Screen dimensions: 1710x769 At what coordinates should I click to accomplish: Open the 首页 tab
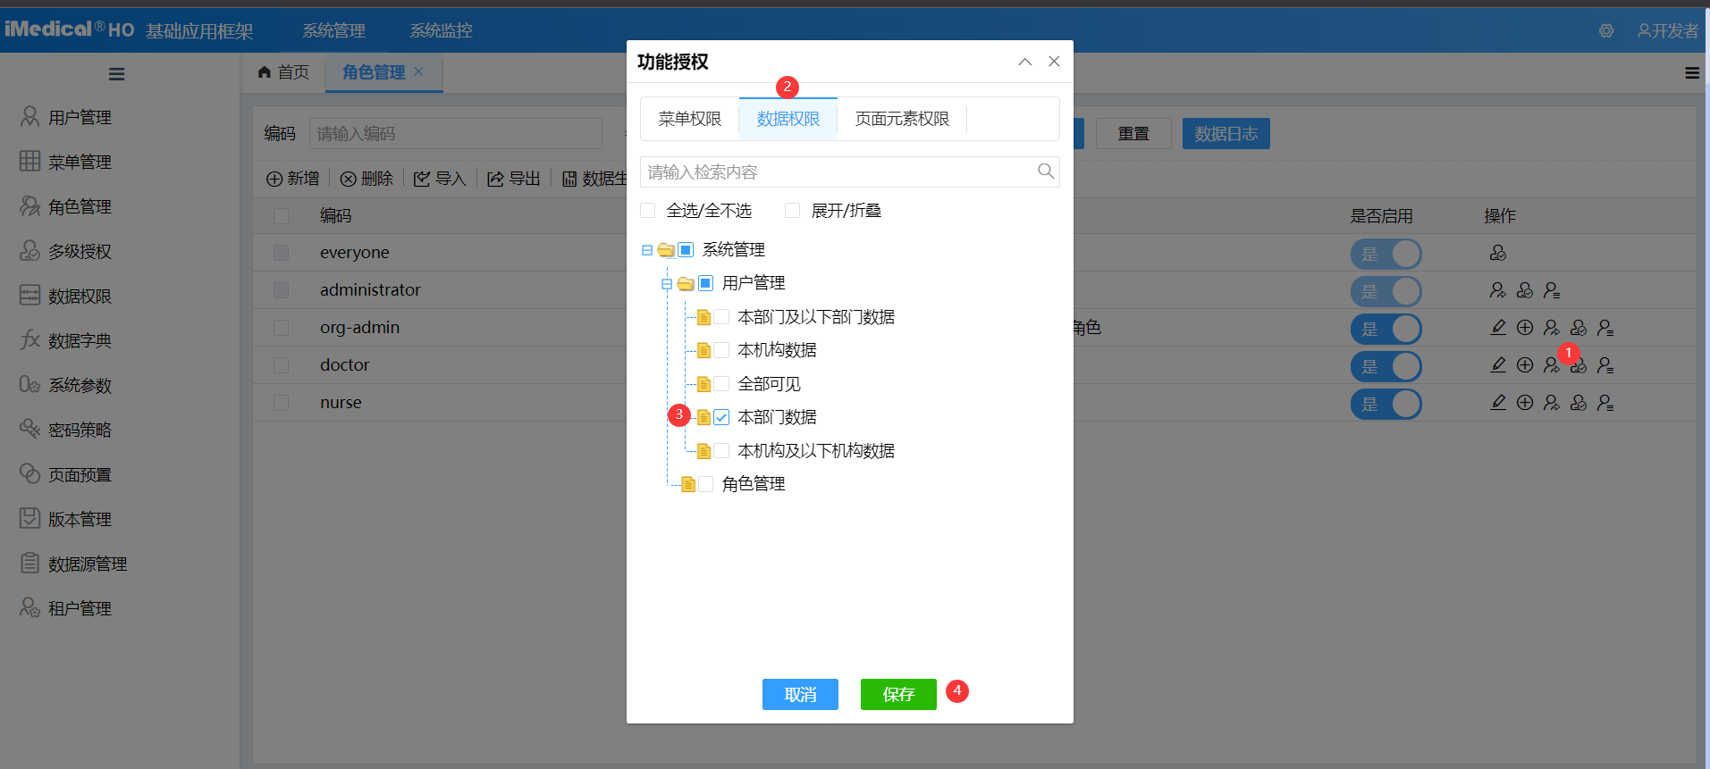(x=283, y=72)
